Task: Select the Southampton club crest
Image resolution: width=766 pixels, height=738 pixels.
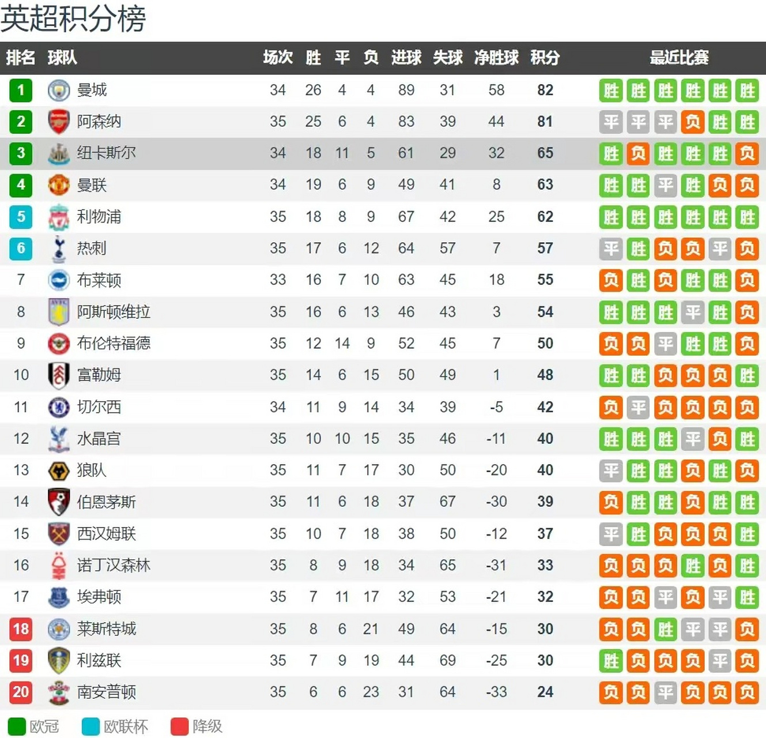Action: coord(58,692)
